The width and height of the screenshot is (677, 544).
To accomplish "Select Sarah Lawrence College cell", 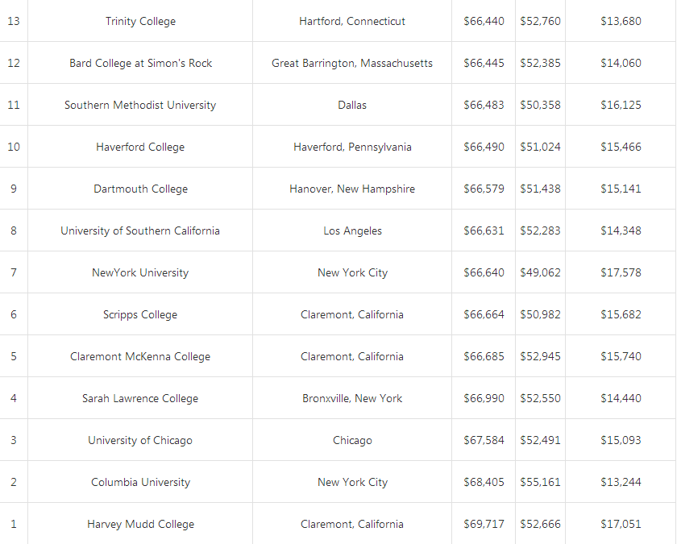I will (x=140, y=398).
